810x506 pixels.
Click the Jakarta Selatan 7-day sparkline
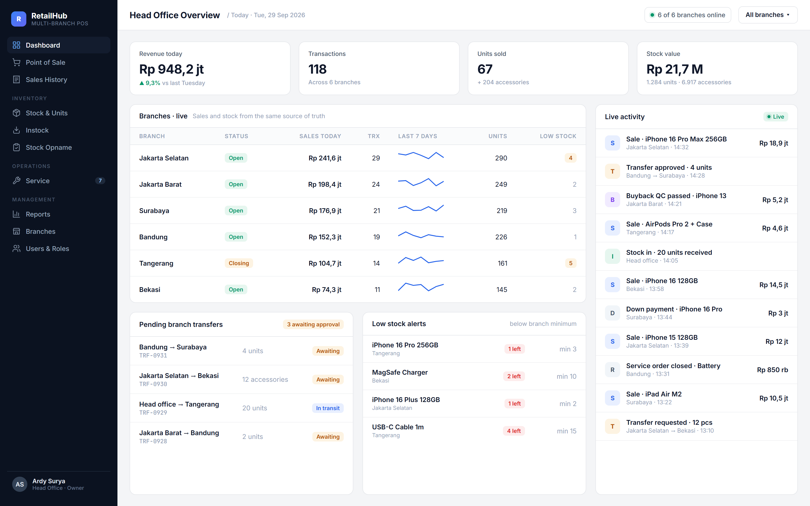421,156
